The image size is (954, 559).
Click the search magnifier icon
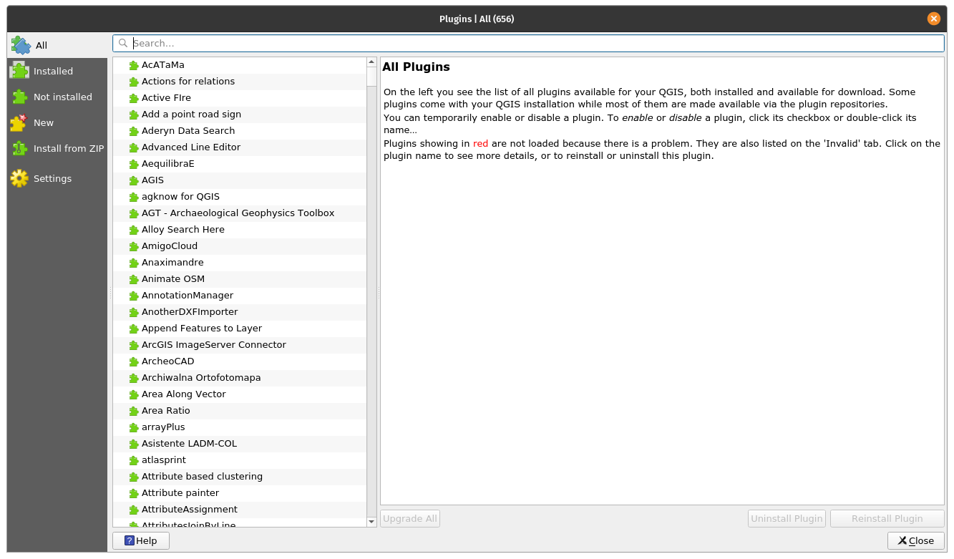122,43
